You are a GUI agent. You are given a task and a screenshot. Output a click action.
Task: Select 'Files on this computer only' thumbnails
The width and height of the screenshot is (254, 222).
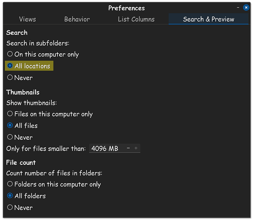(x=50, y=114)
